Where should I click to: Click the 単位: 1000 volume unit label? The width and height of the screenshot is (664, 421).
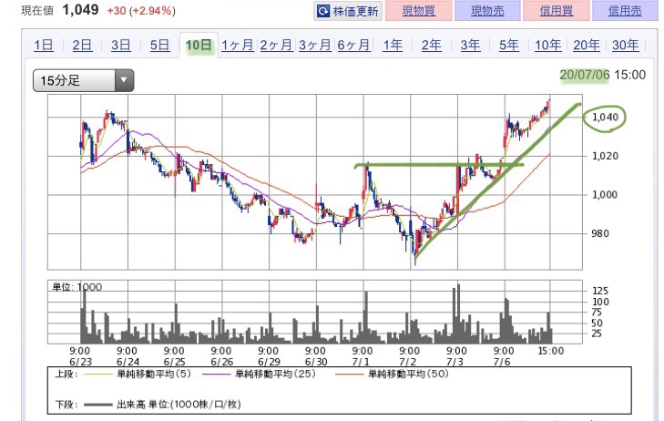point(77,287)
